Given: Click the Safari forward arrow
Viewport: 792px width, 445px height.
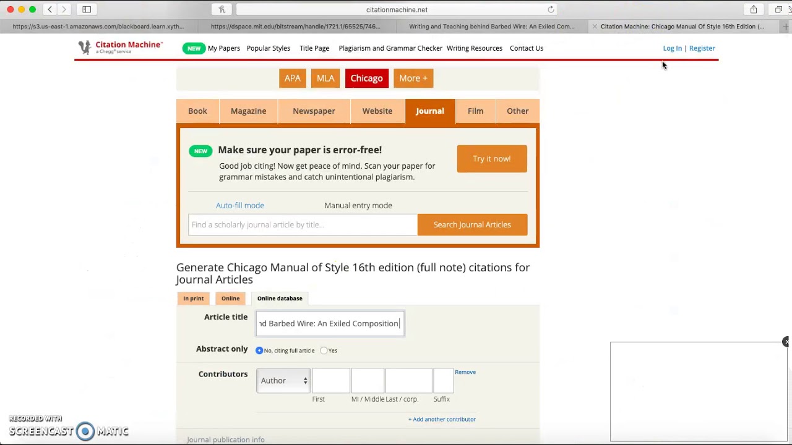Looking at the screenshot, I should pyautogui.click(x=64, y=9).
